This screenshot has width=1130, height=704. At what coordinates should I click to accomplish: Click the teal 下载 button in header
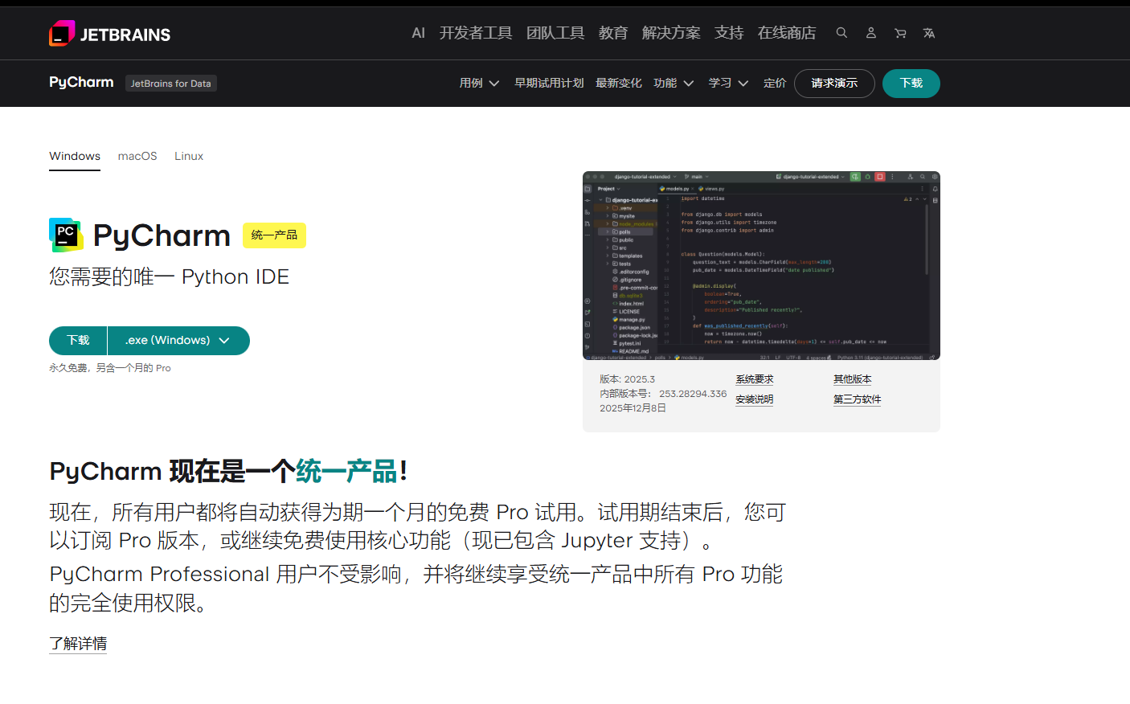[x=911, y=84]
